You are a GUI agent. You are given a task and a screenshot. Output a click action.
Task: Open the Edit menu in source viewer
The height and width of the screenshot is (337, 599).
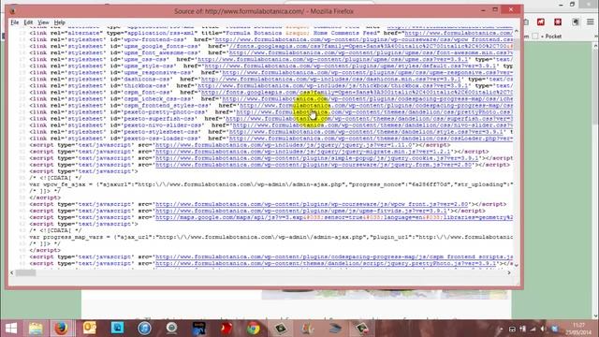point(28,22)
